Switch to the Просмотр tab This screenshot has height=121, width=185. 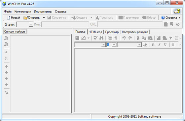(112, 32)
